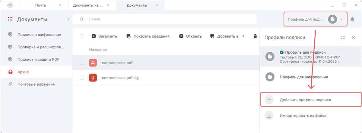
Task: Open notifications bell
Action: (x=352, y=19)
